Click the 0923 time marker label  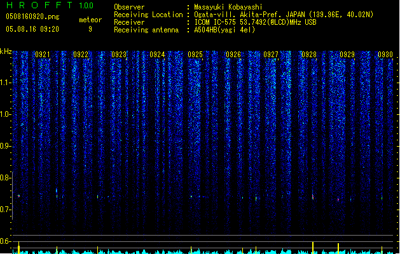point(119,55)
